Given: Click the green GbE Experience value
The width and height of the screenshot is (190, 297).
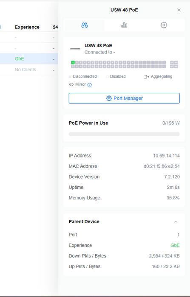Looking at the screenshot, I should pos(175,245).
